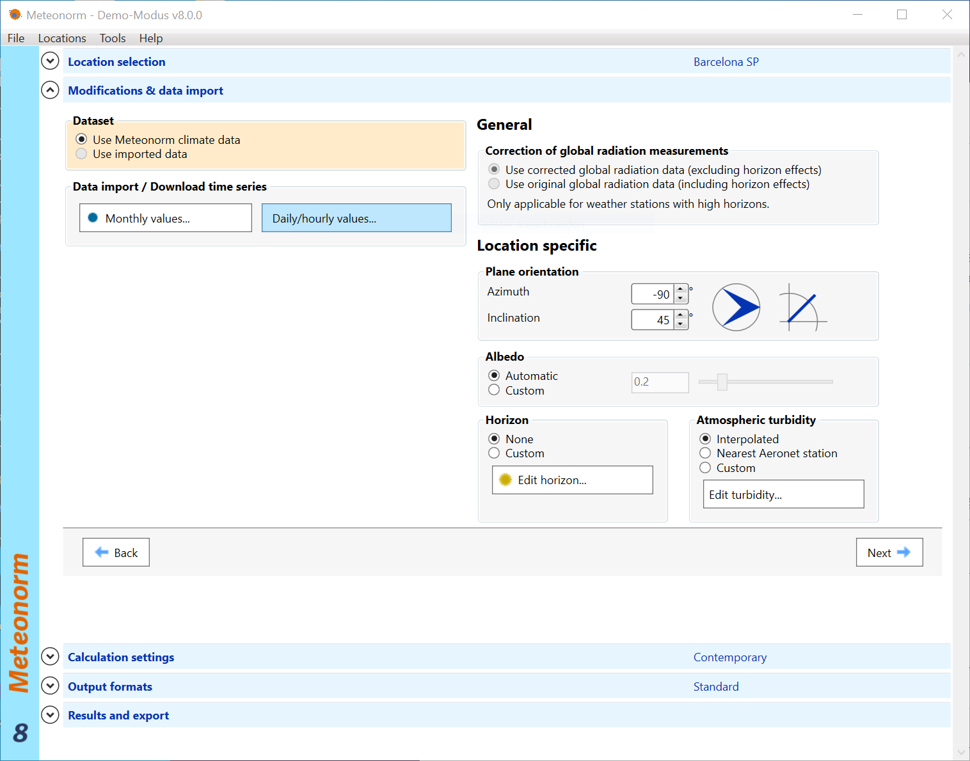Select Nearest Aeronet station turbidity
970x761 pixels.
click(x=705, y=453)
